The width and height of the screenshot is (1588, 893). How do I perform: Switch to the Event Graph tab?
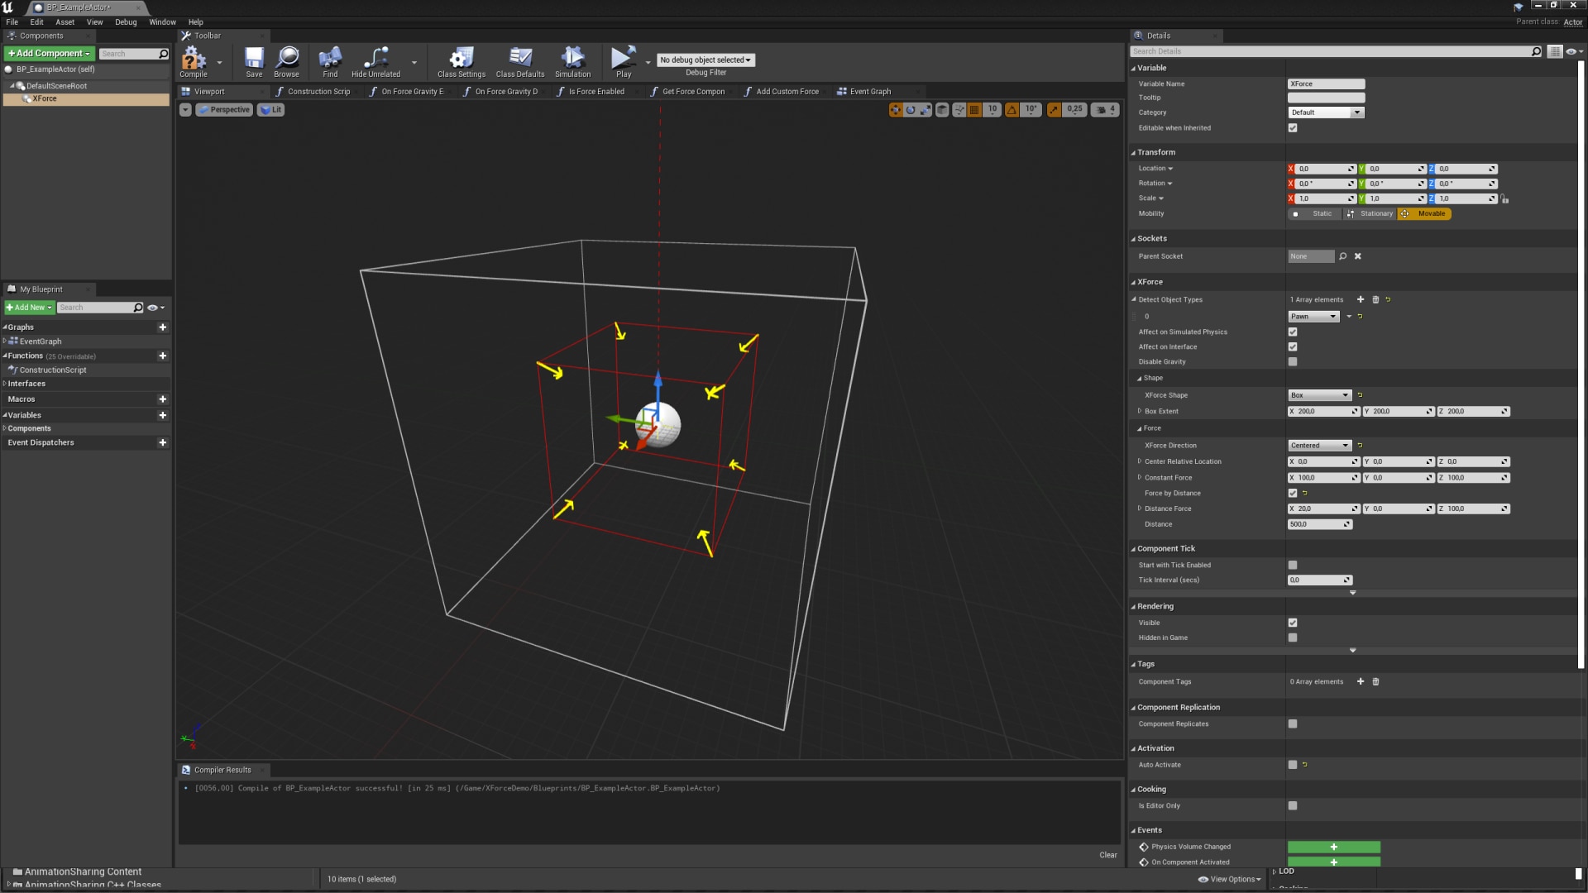click(869, 92)
